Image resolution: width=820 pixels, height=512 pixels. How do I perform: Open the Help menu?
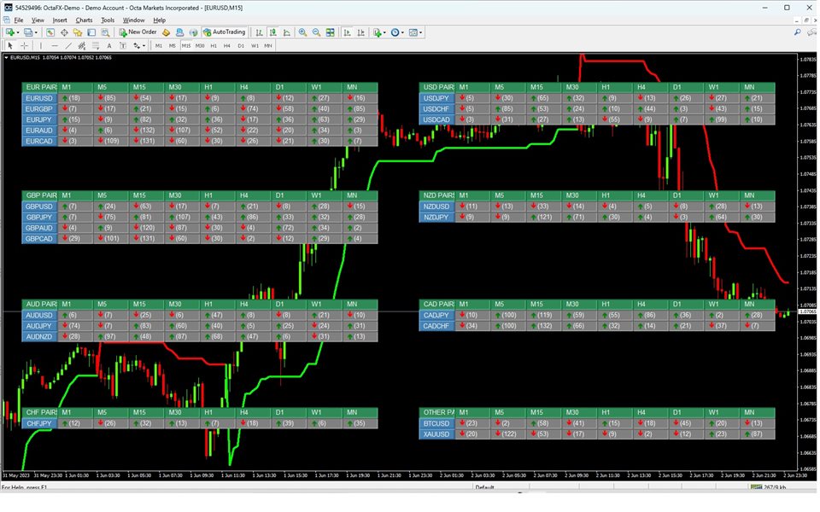(x=160, y=20)
